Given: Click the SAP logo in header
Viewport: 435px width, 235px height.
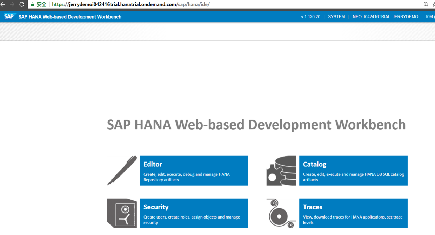Looking at the screenshot, I should coord(9,16).
